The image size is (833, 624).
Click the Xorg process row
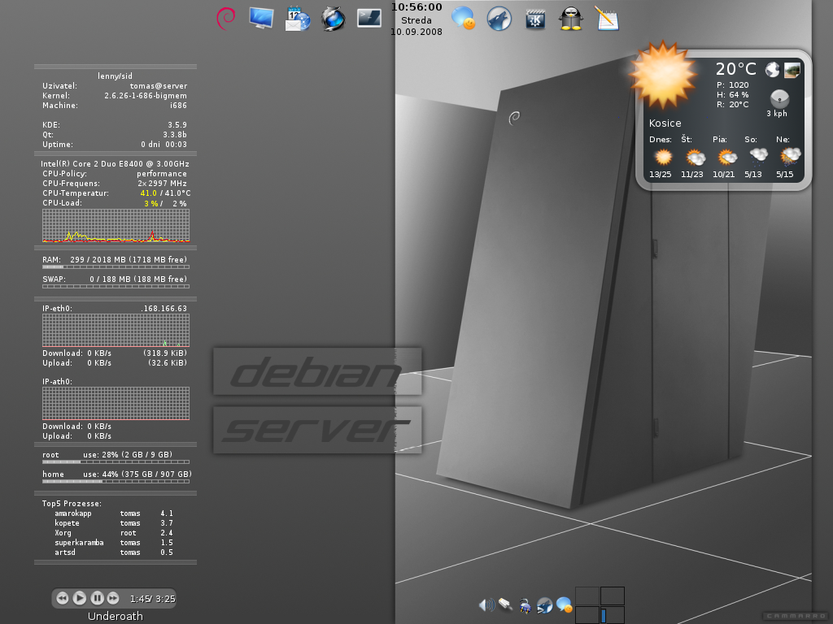pos(114,533)
